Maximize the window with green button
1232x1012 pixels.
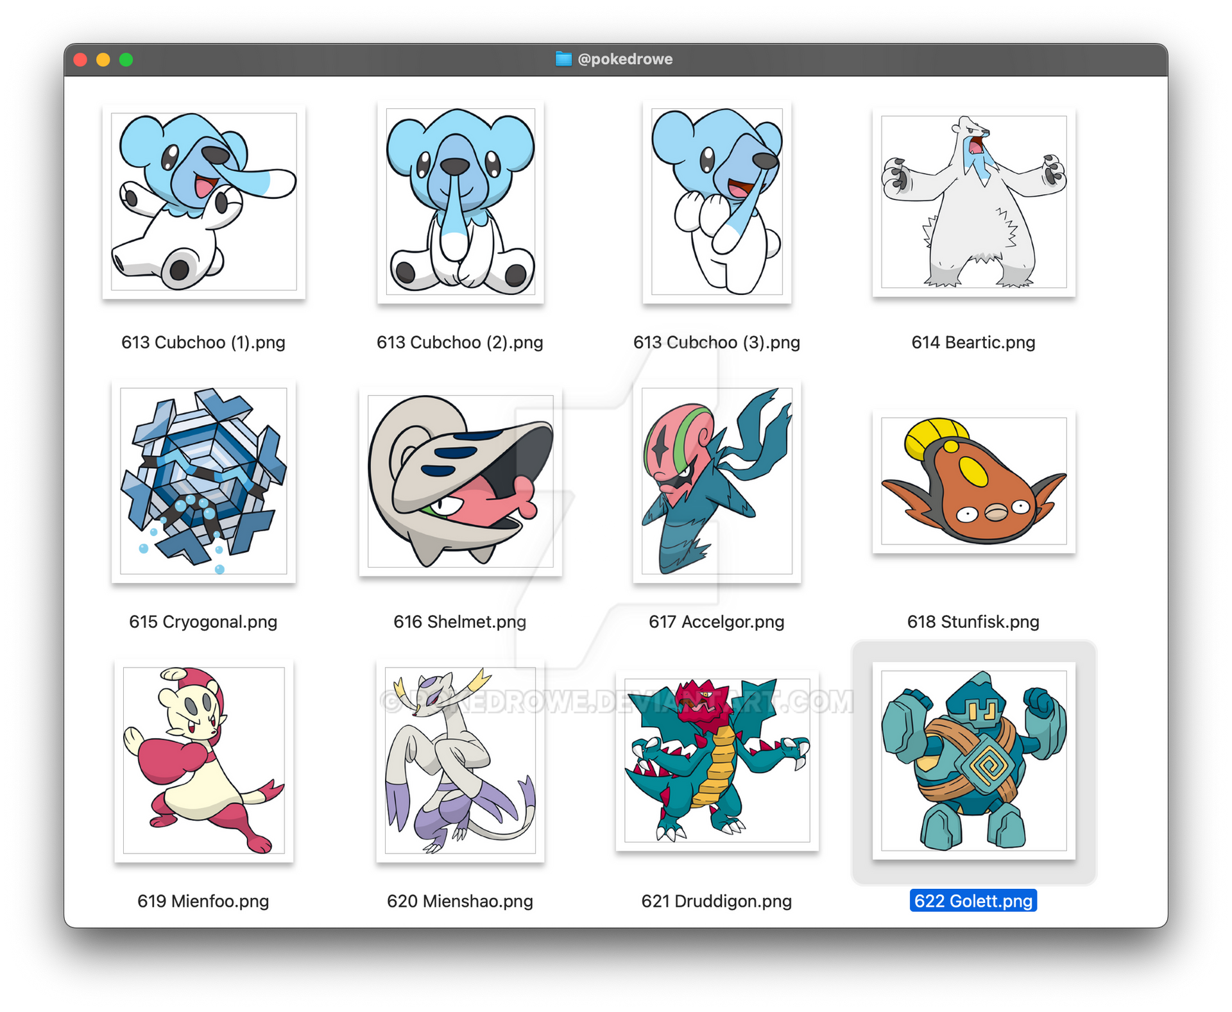click(x=126, y=60)
